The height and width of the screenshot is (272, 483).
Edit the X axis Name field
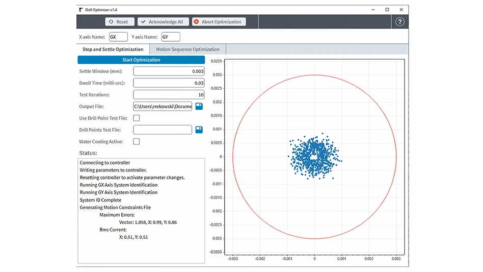(118, 37)
